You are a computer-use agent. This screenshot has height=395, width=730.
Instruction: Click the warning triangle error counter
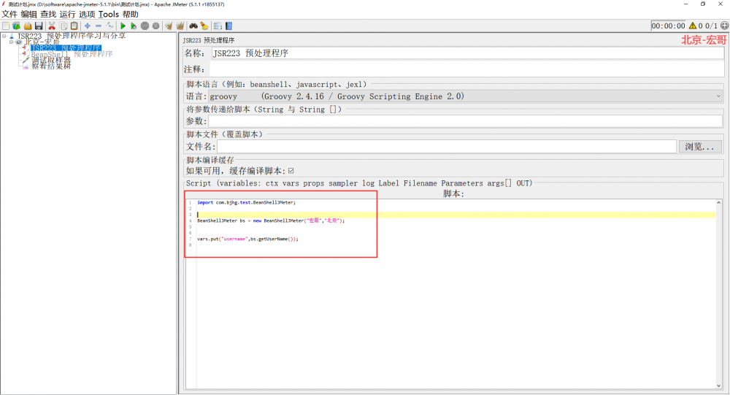click(693, 26)
